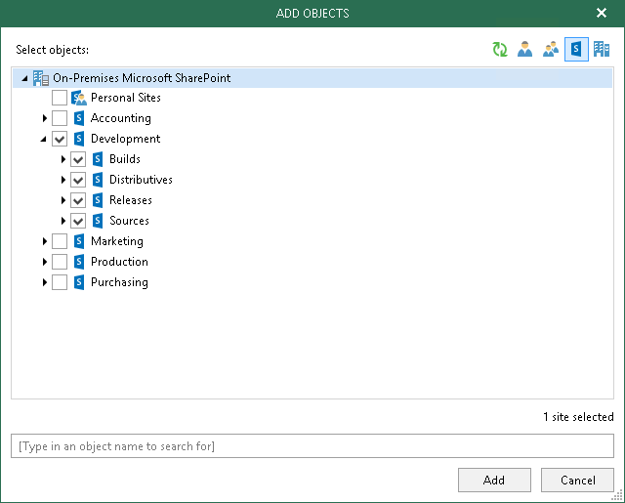Expand the Production tree node
The width and height of the screenshot is (625, 503).
(44, 262)
